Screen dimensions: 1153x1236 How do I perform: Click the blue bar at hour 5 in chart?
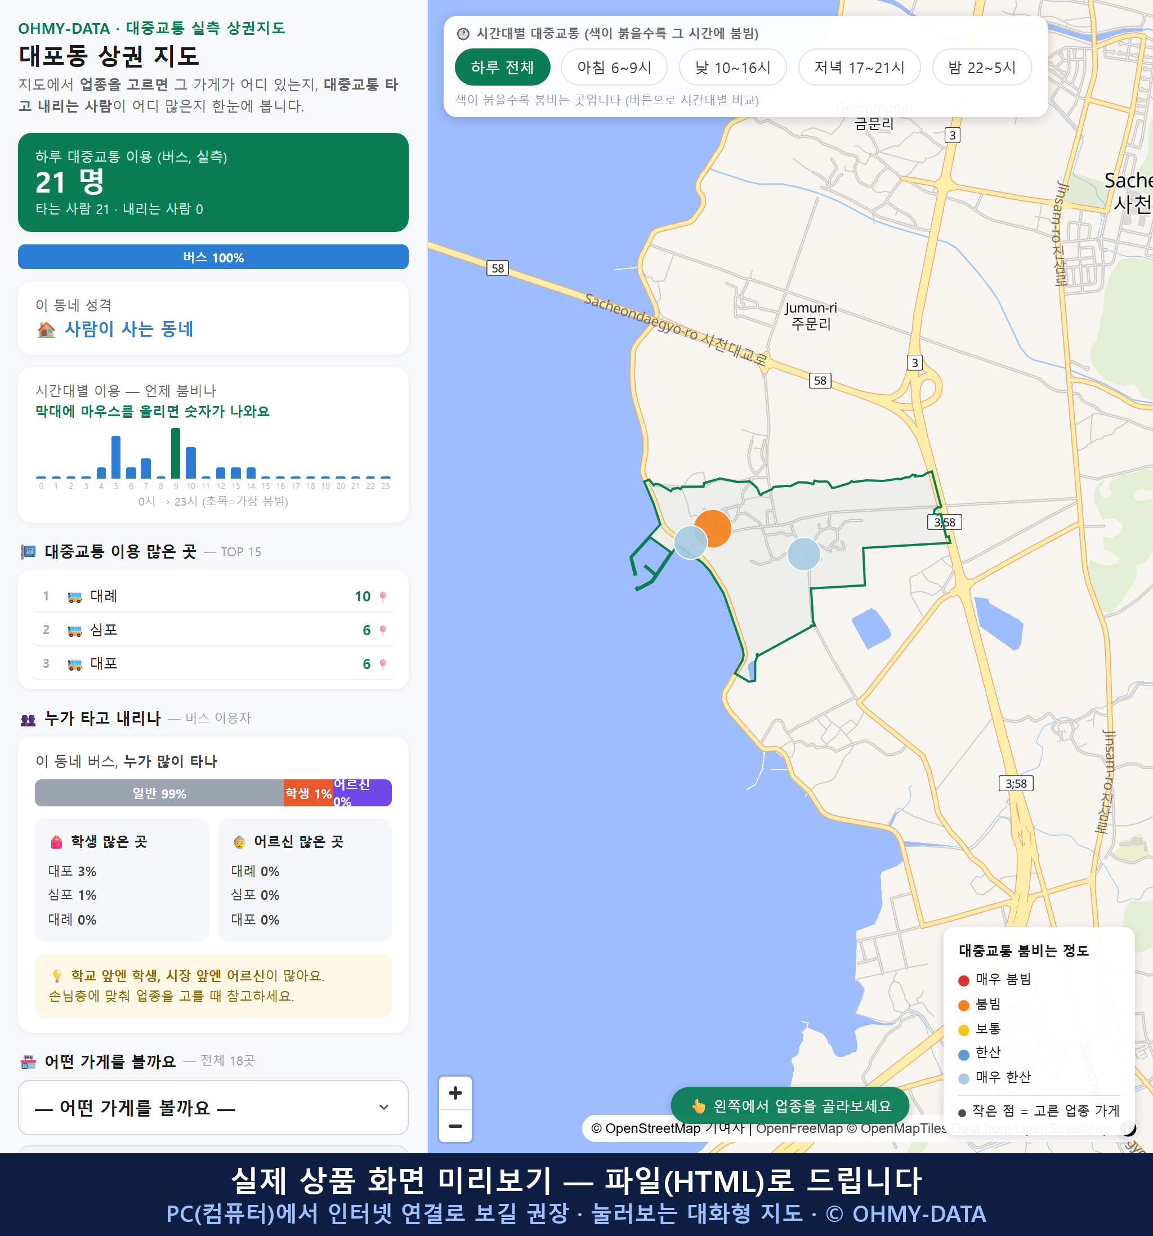pyautogui.click(x=115, y=457)
